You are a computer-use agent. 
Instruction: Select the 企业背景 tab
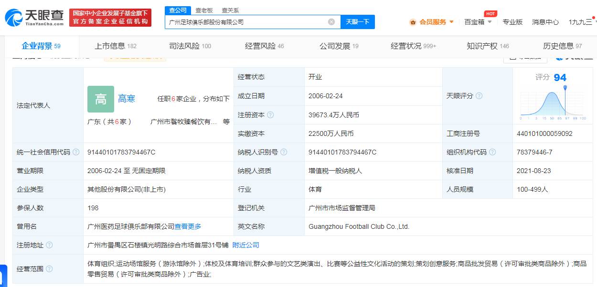coord(41,46)
